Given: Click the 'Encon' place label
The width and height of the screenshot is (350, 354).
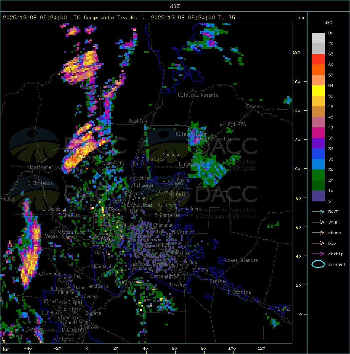Looking at the screenshot, I should pos(252,106).
